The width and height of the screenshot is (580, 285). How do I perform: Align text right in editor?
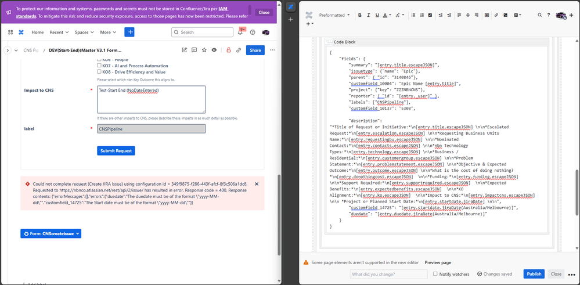coord(477,15)
